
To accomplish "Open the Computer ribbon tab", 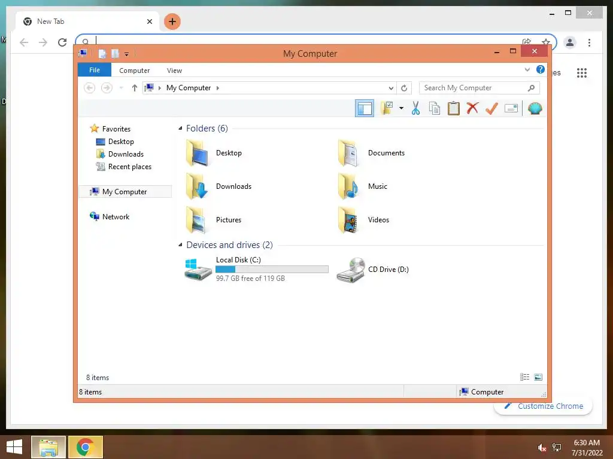I will pyautogui.click(x=135, y=71).
